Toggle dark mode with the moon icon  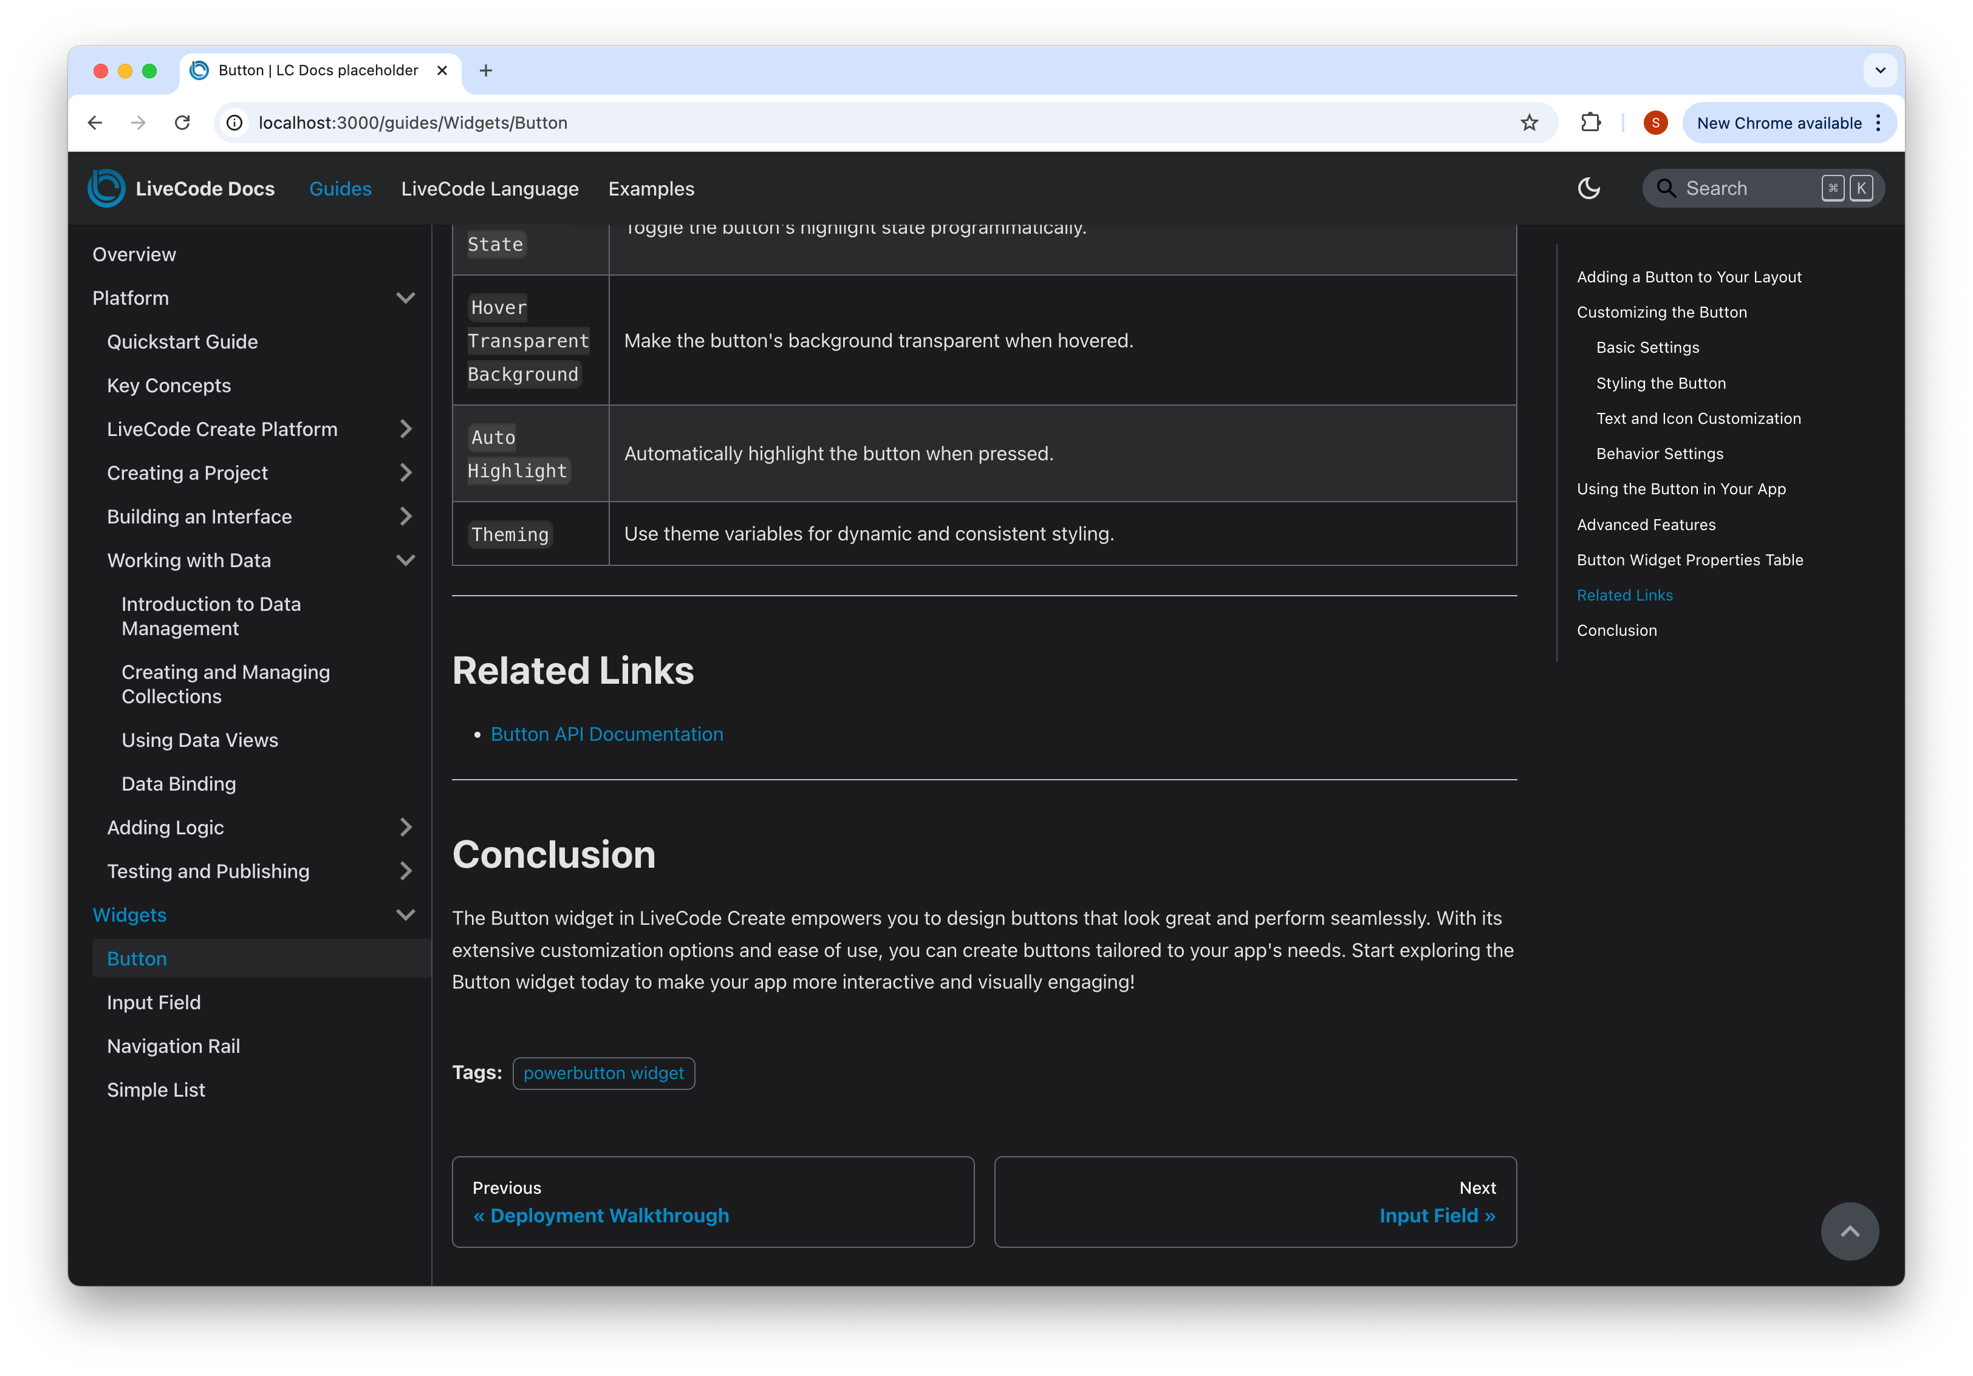(x=1588, y=188)
